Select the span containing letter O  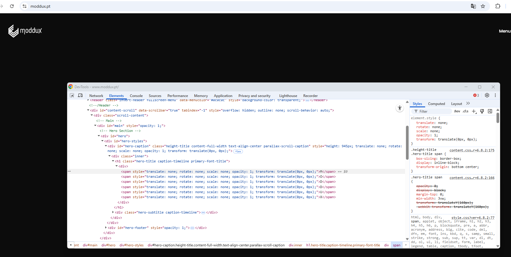coord(228,177)
